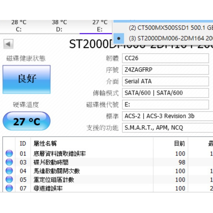Click ID cell 05 in the attribute list
The image size is (213, 213).
[23, 180]
